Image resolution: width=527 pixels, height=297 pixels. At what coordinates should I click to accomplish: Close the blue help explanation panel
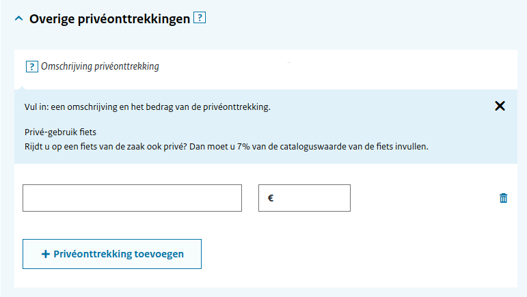500,106
